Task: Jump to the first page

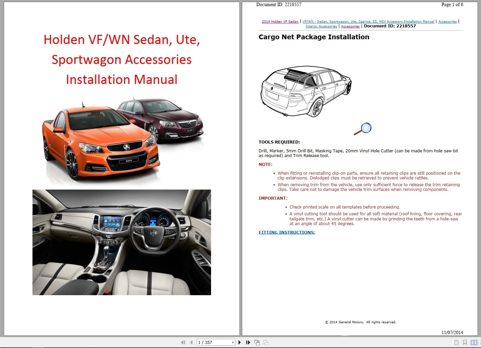Action: tap(183, 342)
